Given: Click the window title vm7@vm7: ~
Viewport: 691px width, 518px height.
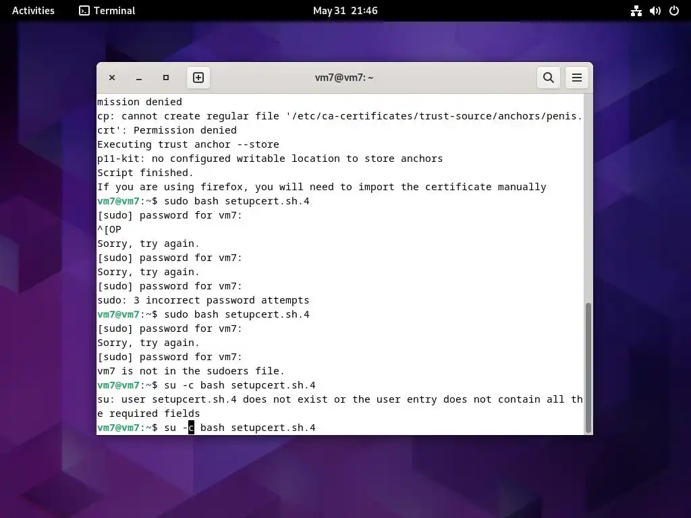Looking at the screenshot, I should [x=343, y=78].
